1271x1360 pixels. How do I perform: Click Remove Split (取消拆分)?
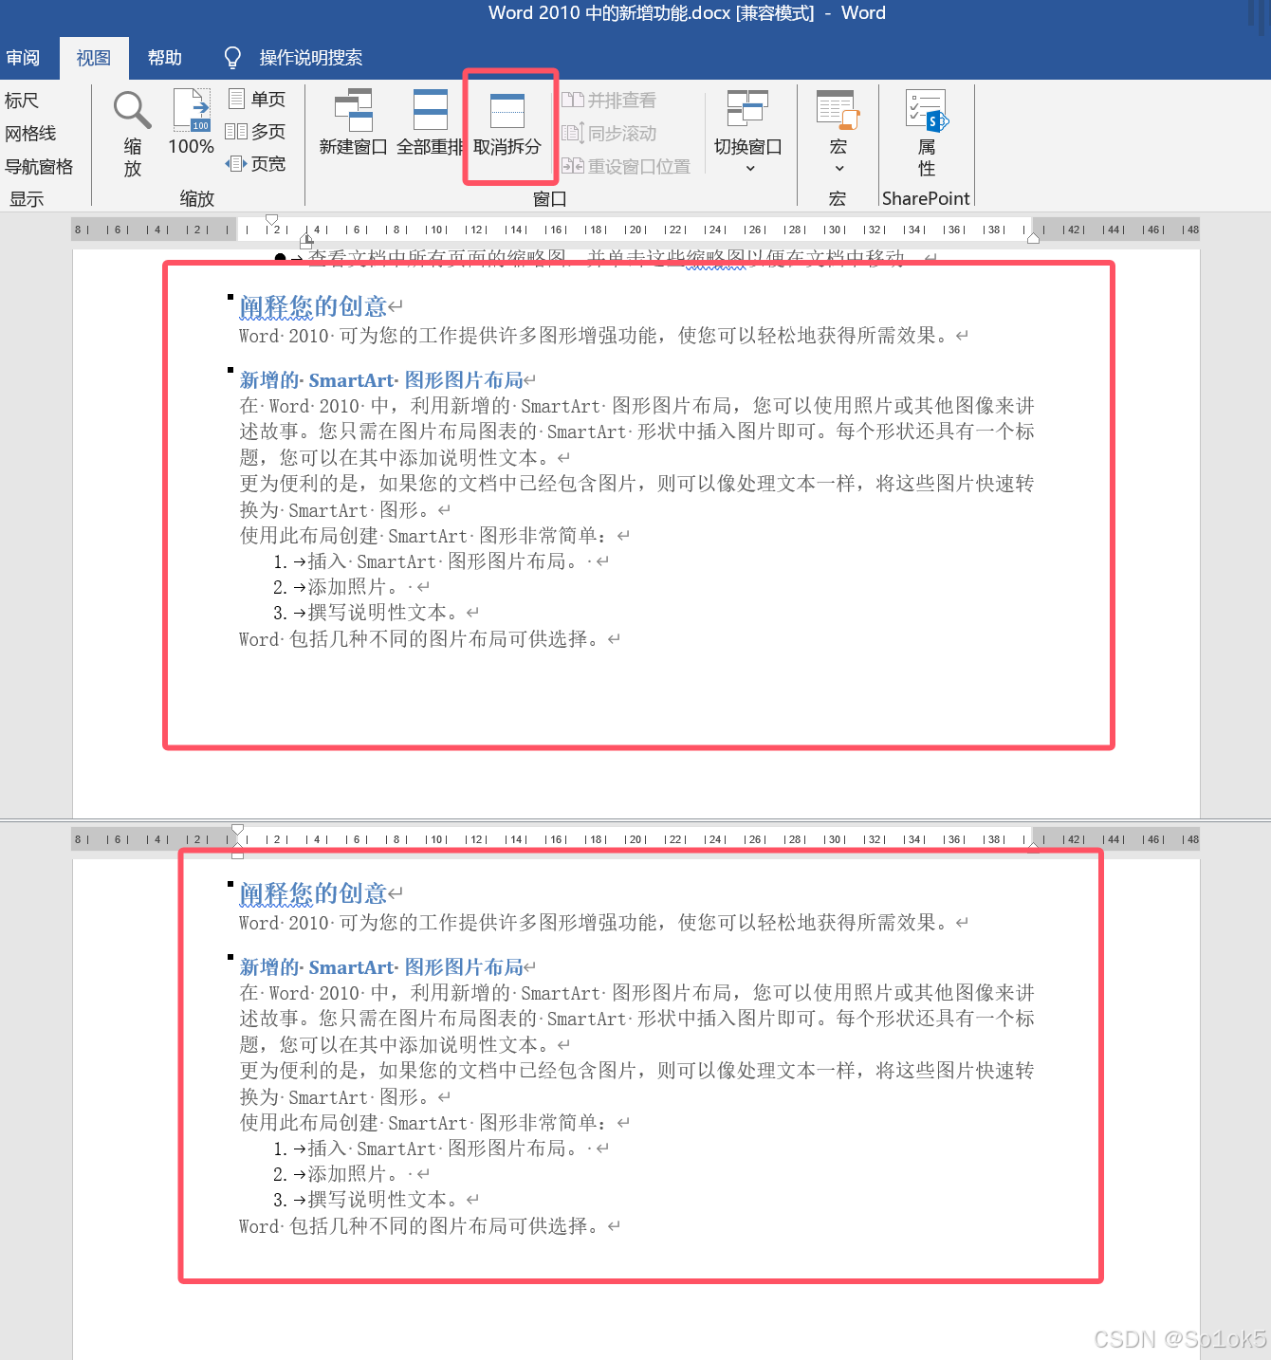click(507, 123)
